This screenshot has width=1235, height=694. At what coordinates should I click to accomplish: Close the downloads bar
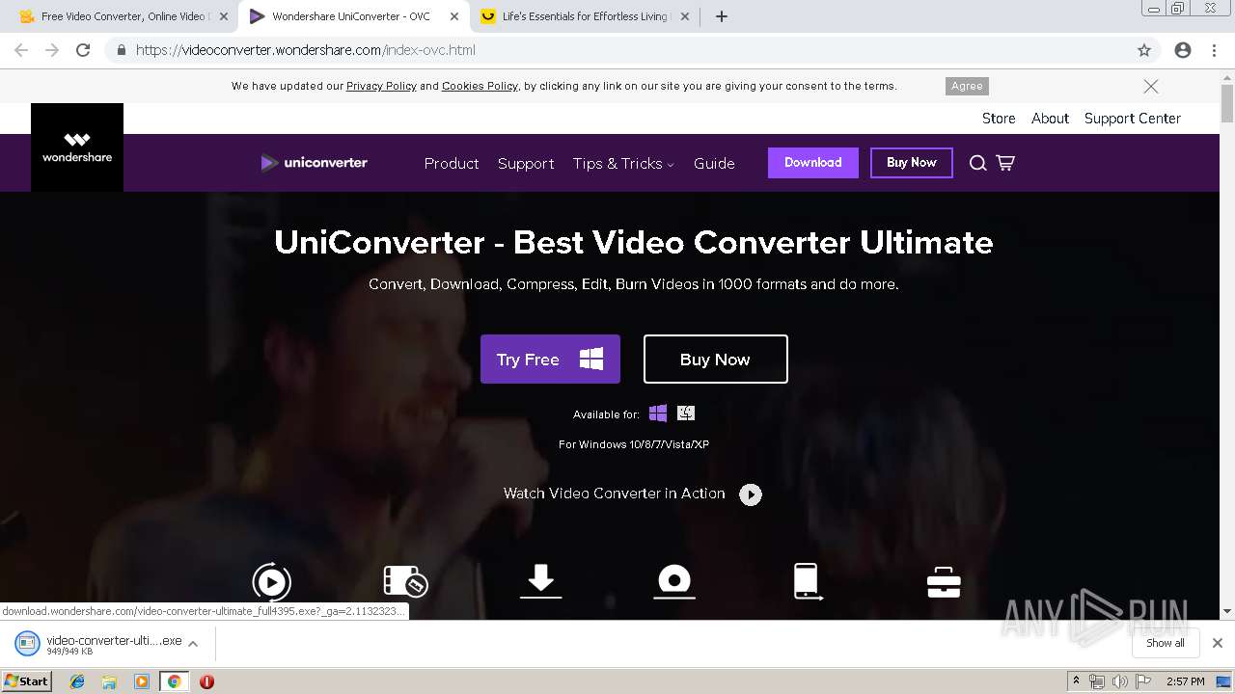coord(1218,643)
